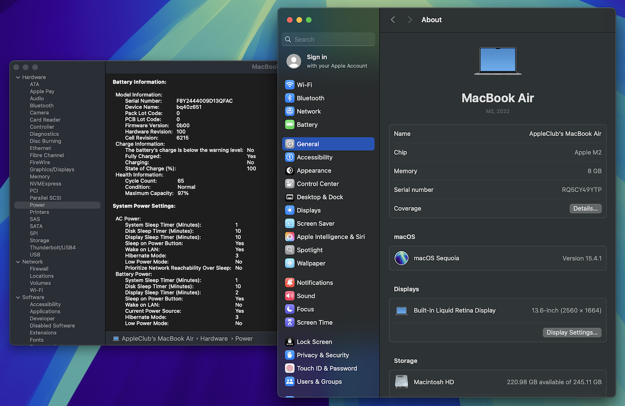Select the Network globe icon
Image resolution: width=625 pixels, height=406 pixels.
click(x=290, y=111)
